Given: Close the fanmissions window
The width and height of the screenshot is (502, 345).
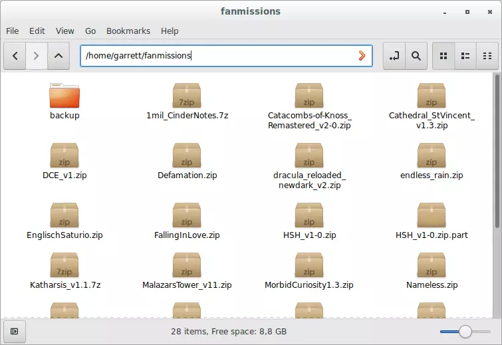Looking at the screenshot, I should coord(490,12).
